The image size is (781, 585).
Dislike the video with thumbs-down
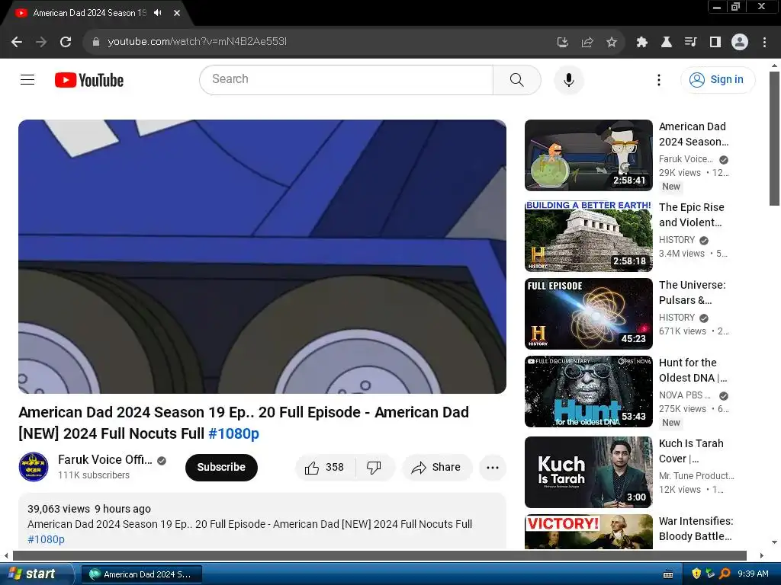pos(374,467)
